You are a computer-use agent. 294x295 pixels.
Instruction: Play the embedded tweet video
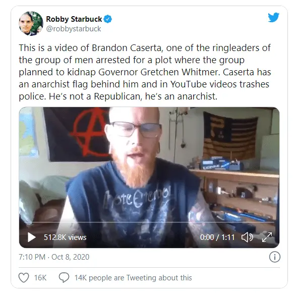pyautogui.click(x=32, y=237)
